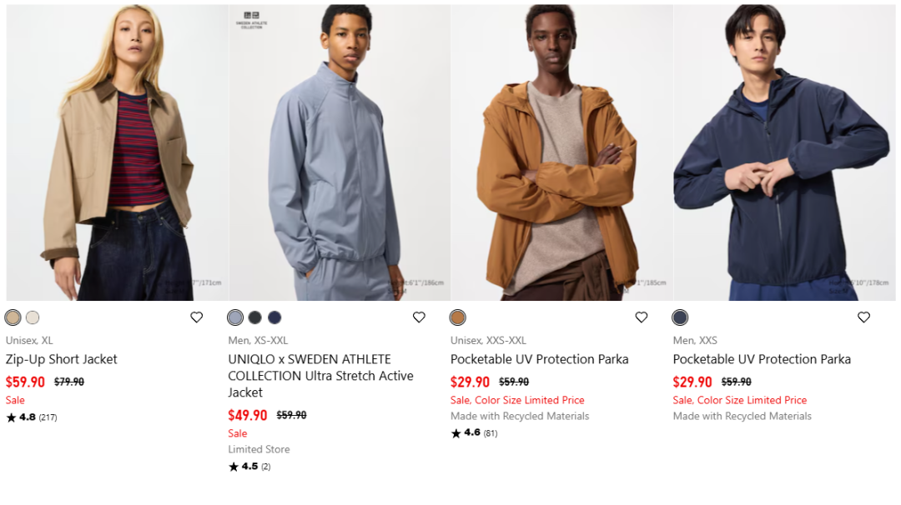Save the navy Pocketable UV Parka to wishlist
901x505 pixels.
(864, 317)
